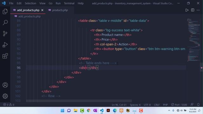
Task: Click add_products.php in the breadcrumb
Action: (29, 16)
